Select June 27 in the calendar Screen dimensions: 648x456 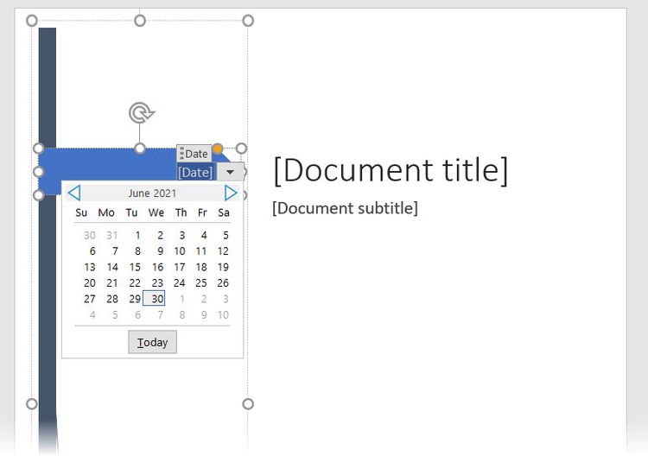[x=90, y=299]
